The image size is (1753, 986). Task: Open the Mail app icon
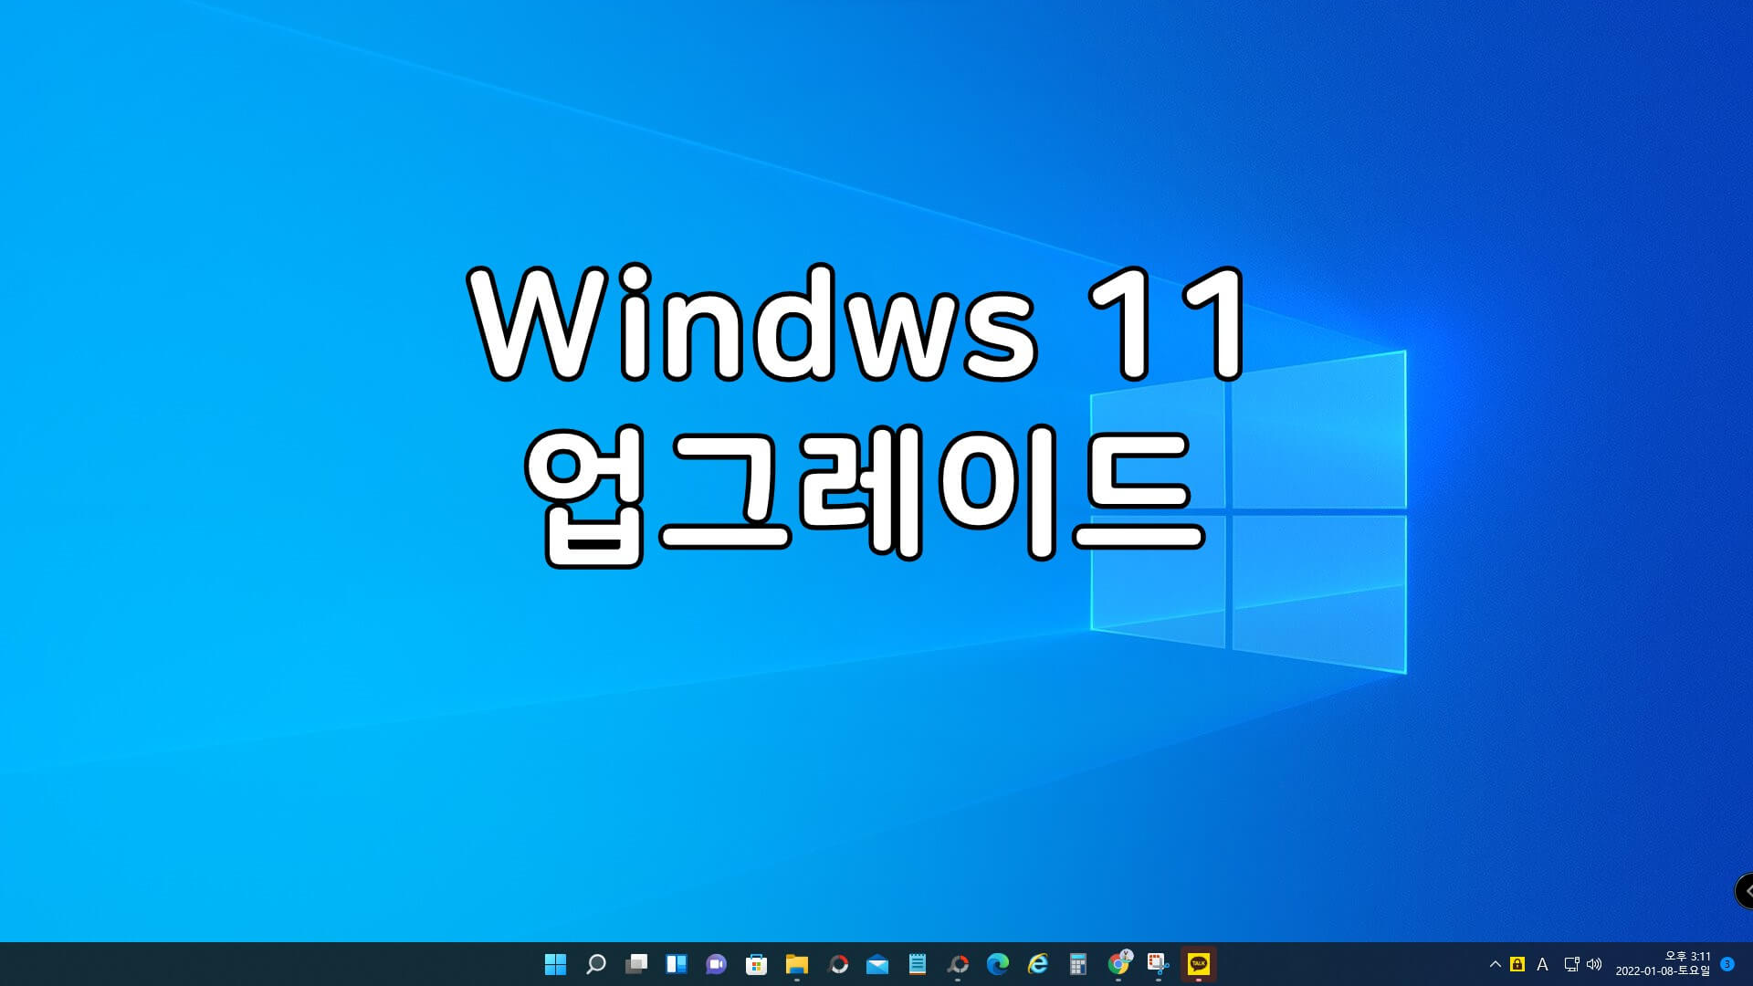tap(877, 964)
